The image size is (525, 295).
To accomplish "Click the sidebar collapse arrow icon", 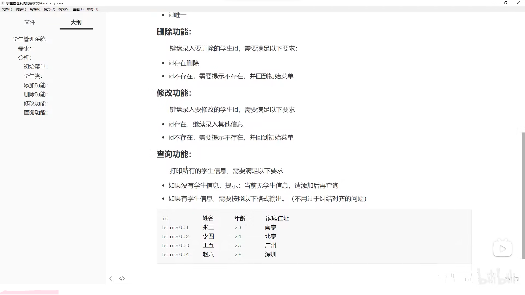I will [x=111, y=279].
